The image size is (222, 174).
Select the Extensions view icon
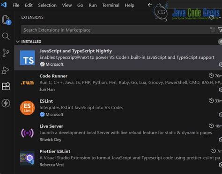pos(6,86)
